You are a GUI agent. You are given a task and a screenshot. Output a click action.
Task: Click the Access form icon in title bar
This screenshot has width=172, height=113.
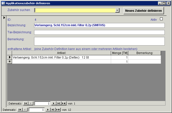[x=3, y=3]
